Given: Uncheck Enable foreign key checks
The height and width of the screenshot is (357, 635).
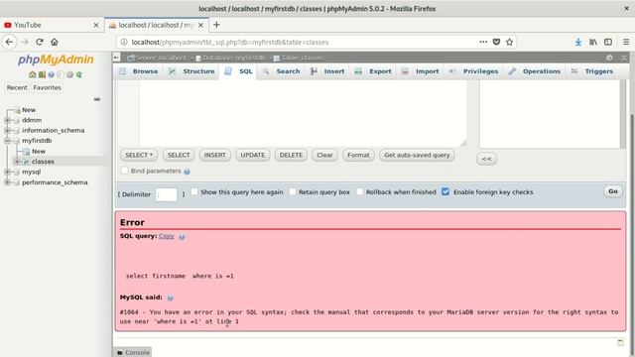Looking at the screenshot, I should (445, 191).
